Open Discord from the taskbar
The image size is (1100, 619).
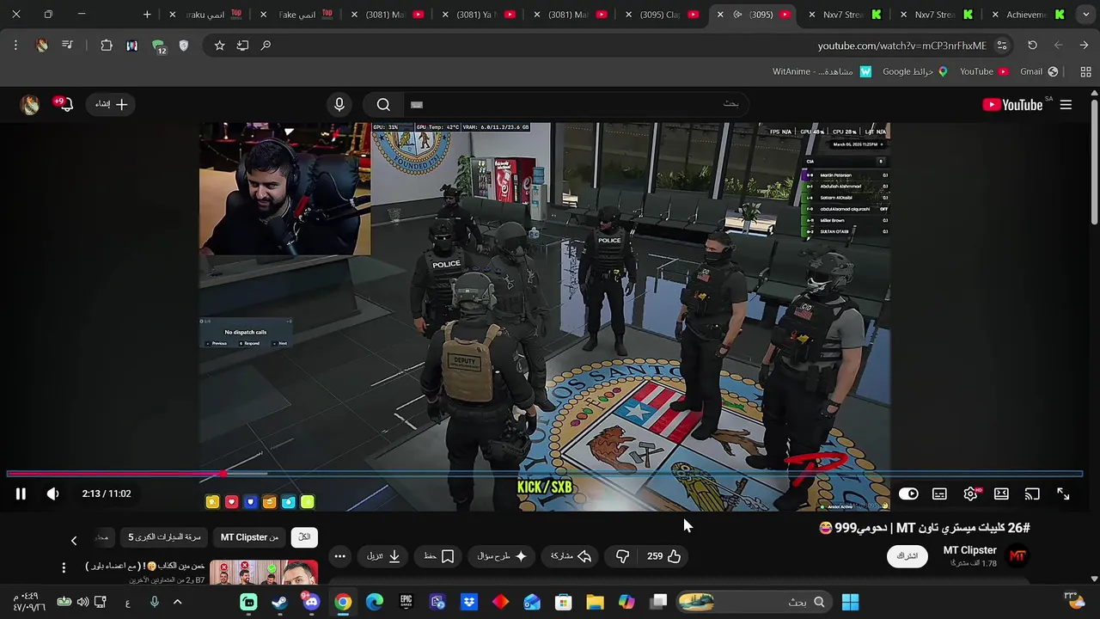(x=311, y=602)
